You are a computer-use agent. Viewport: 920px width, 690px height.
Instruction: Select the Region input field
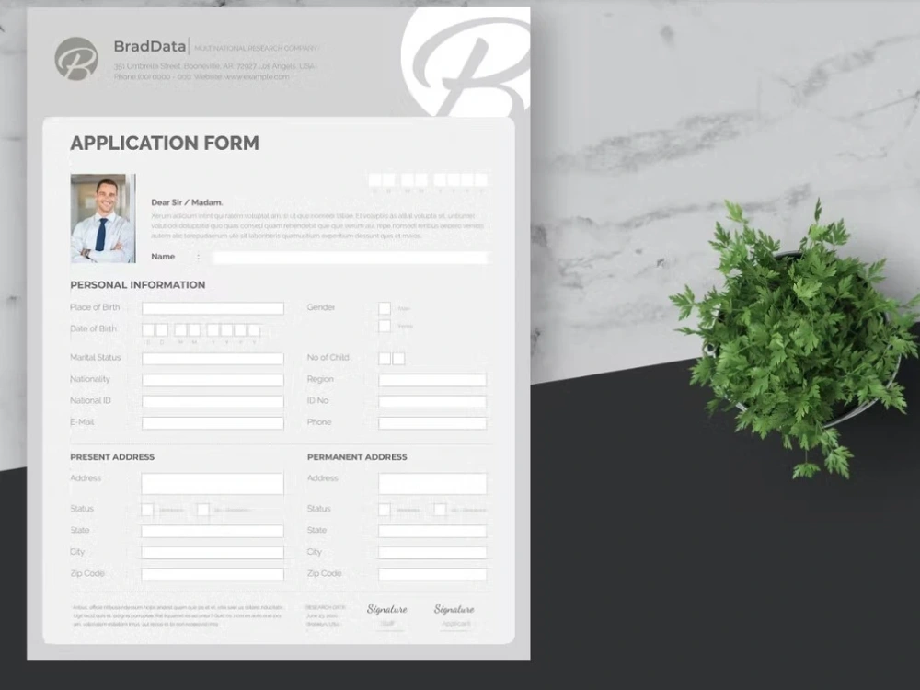(432, 379)
